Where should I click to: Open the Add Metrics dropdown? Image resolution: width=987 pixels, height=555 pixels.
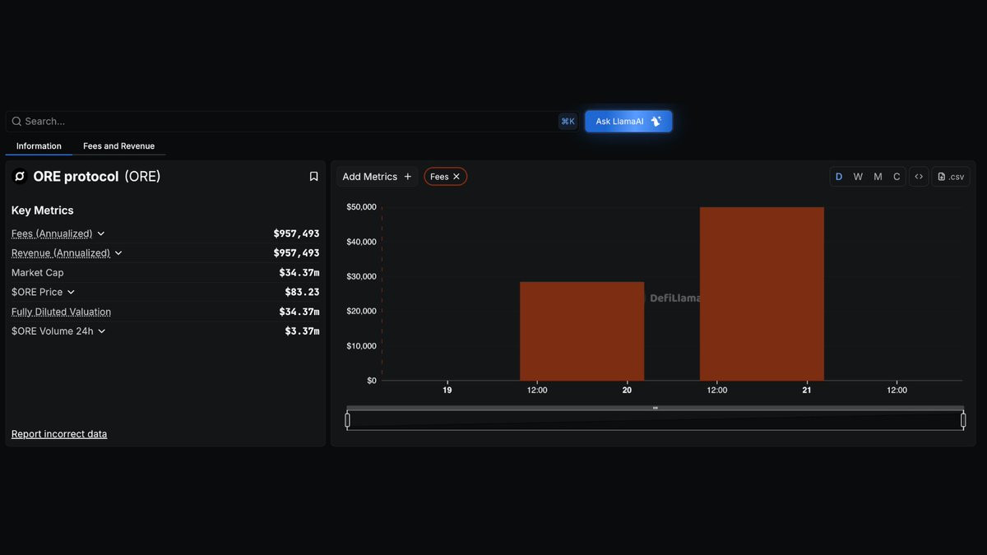[x=377, y=177]
